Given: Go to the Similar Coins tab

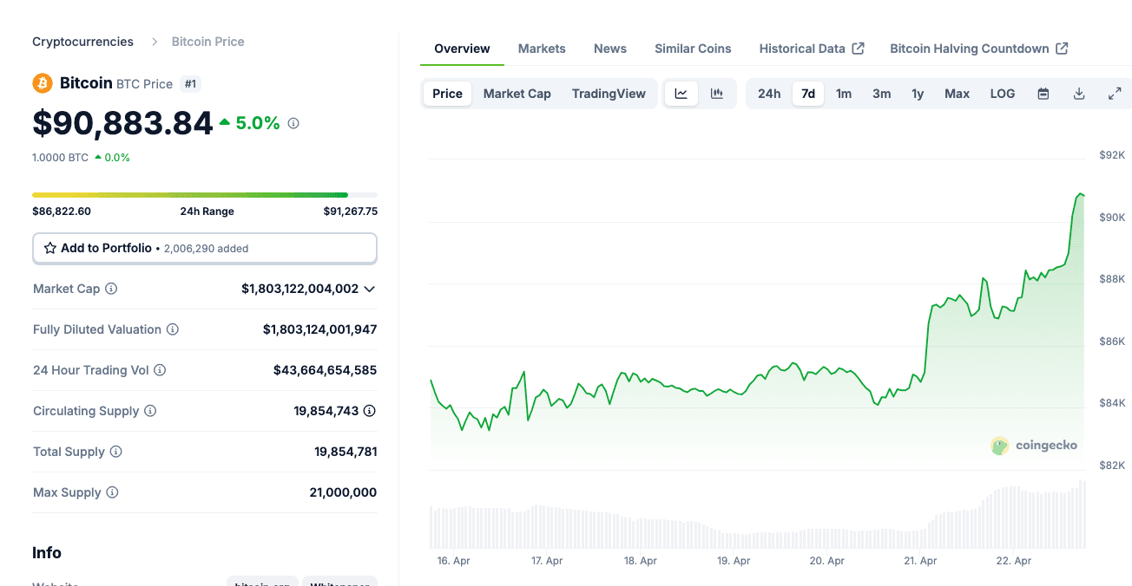Looking at the screenshot, I should pyautogui.click(x=693, y=49).
